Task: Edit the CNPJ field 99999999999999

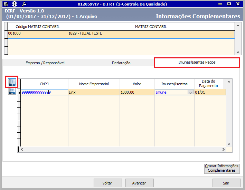Action: 44,92
